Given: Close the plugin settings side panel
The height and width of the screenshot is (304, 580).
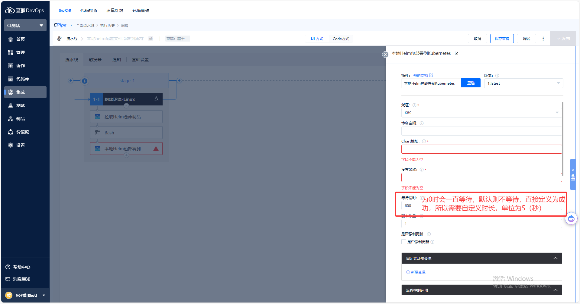Looking at the screenshot, I should [385, 55].
